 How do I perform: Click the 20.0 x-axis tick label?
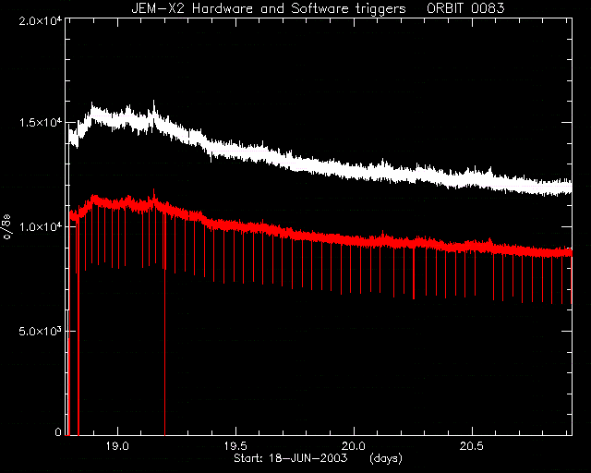[x=354, y=446]
